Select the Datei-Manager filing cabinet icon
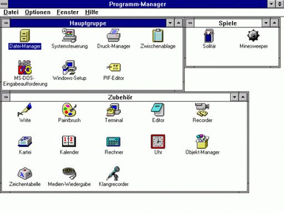 pyautogui.click(x=25, y=36)
